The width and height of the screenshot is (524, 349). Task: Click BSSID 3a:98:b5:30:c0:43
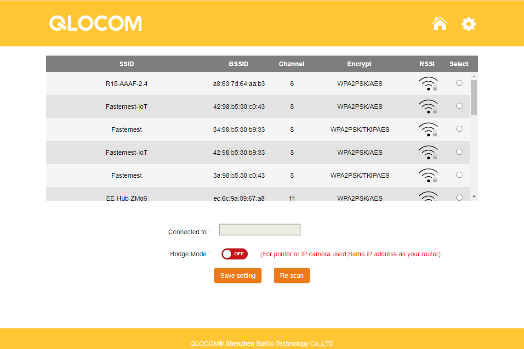click(x=239, y=175)
